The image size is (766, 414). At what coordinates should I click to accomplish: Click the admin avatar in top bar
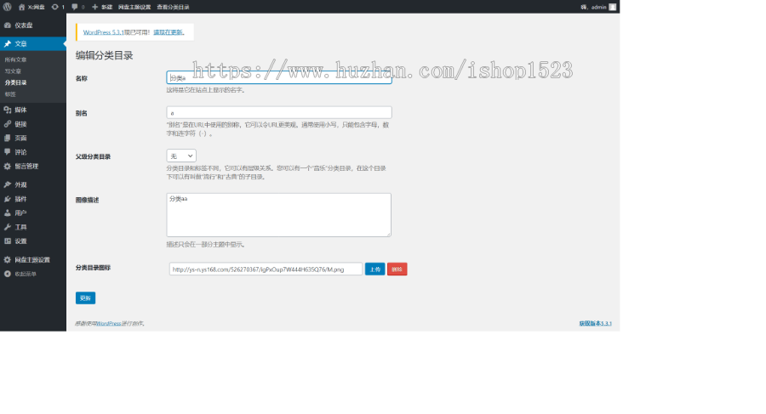pos(612,7)
